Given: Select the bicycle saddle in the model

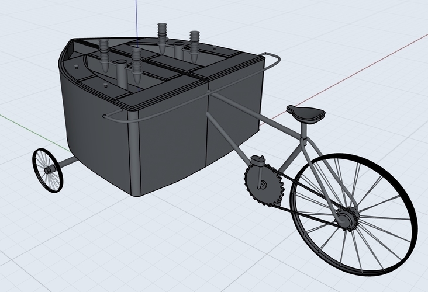Looking at the screenshot, I should pyautogui.click(x=306, y=114).
